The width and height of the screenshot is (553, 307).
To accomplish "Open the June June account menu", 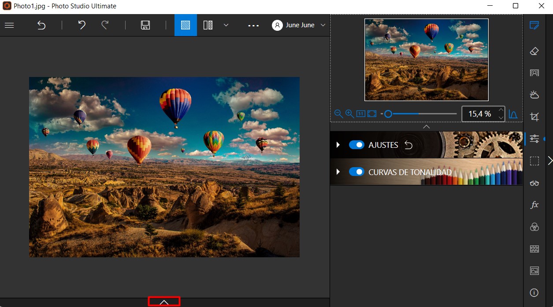I will 299,25.
